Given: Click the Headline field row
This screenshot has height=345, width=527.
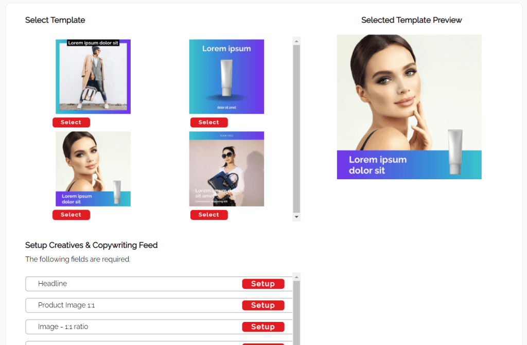Looking at the screenshot, I should pyautogui.click(x=159, y=284).
